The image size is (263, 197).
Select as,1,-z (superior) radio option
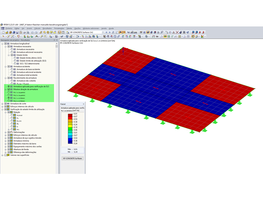(9, 92)
